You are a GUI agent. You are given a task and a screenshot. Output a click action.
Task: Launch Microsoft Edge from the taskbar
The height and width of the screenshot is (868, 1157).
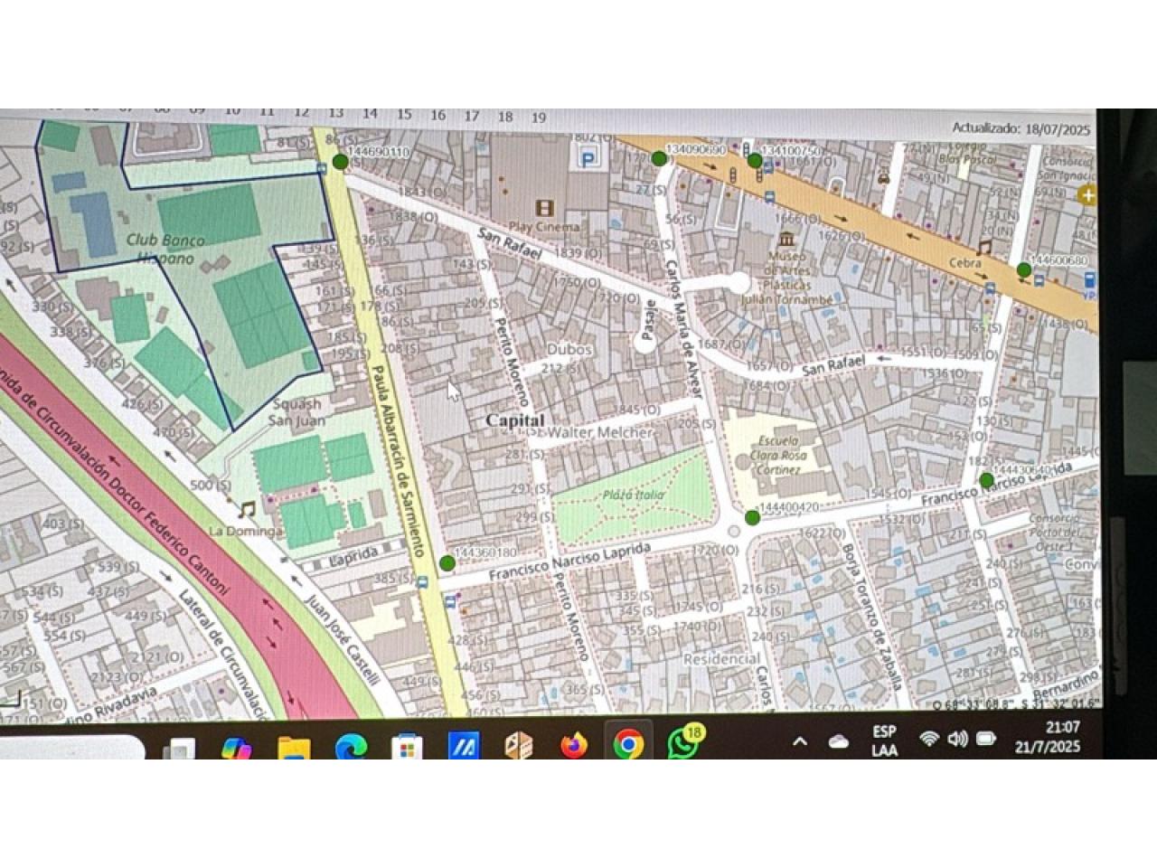point(351,748)
